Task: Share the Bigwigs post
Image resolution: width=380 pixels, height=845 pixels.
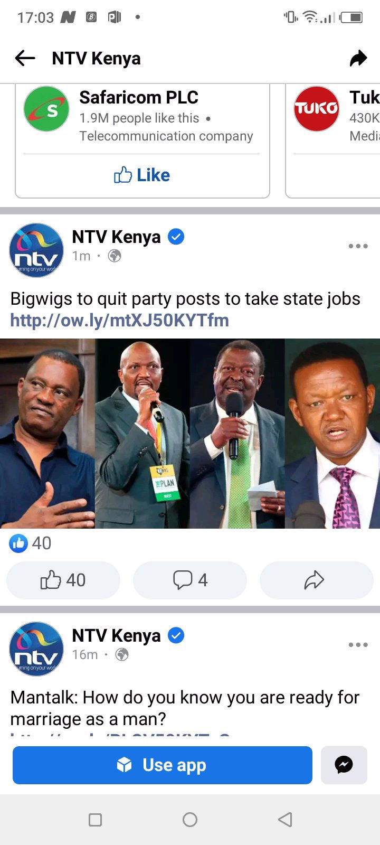Action: tap(317, 580)
